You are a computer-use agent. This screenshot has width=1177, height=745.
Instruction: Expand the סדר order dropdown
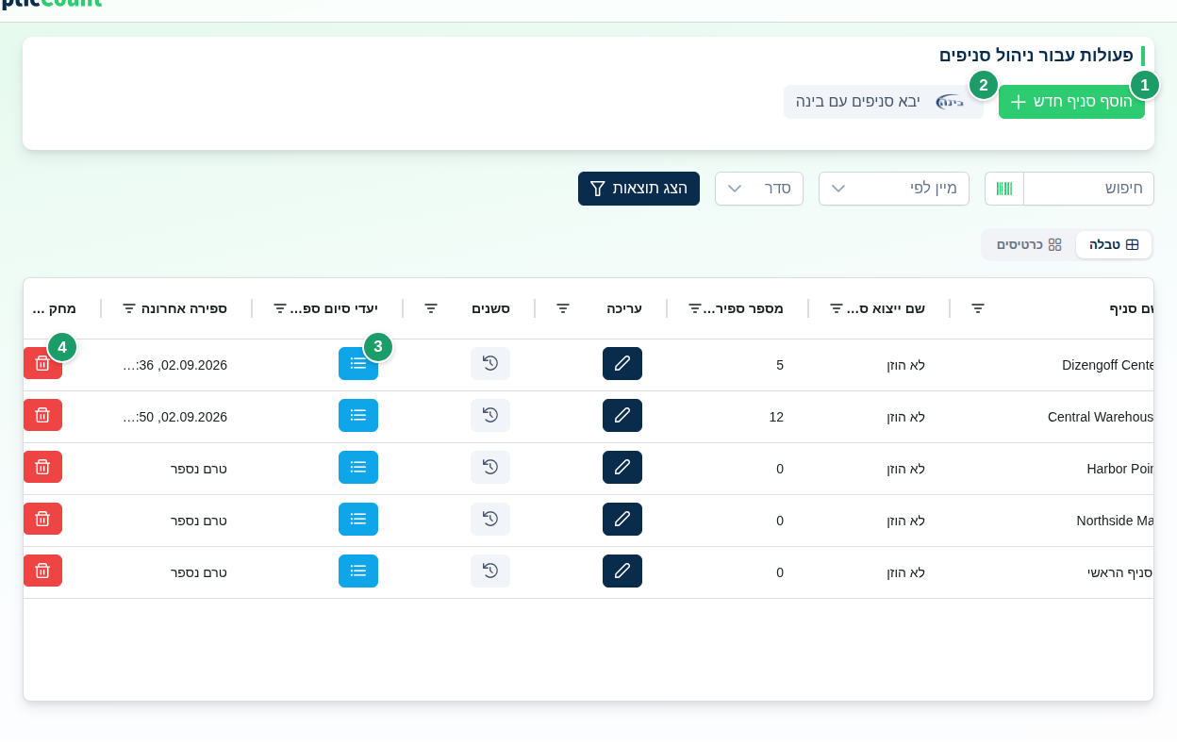759,189
